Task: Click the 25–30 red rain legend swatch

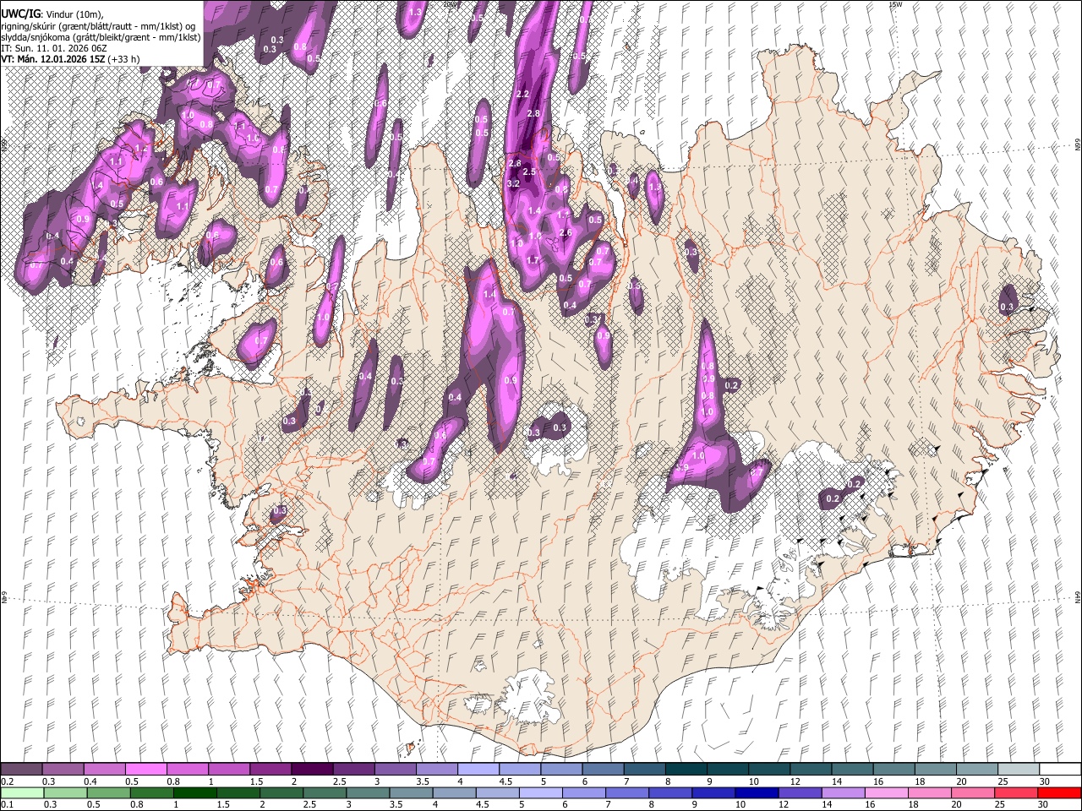Action: 1015,792
